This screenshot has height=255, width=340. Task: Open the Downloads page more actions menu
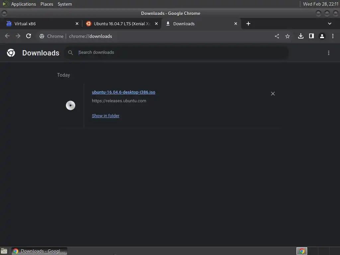click(329, 53)
